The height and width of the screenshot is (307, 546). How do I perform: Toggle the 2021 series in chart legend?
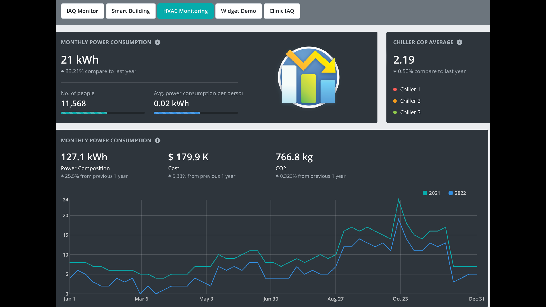(x=431, y=193)
